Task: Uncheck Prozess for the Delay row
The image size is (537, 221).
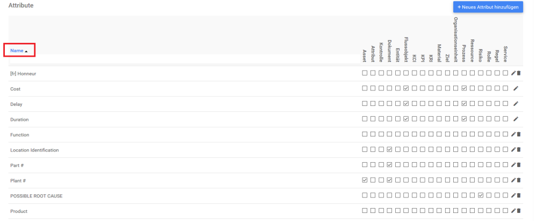Action: click(464, 104)
